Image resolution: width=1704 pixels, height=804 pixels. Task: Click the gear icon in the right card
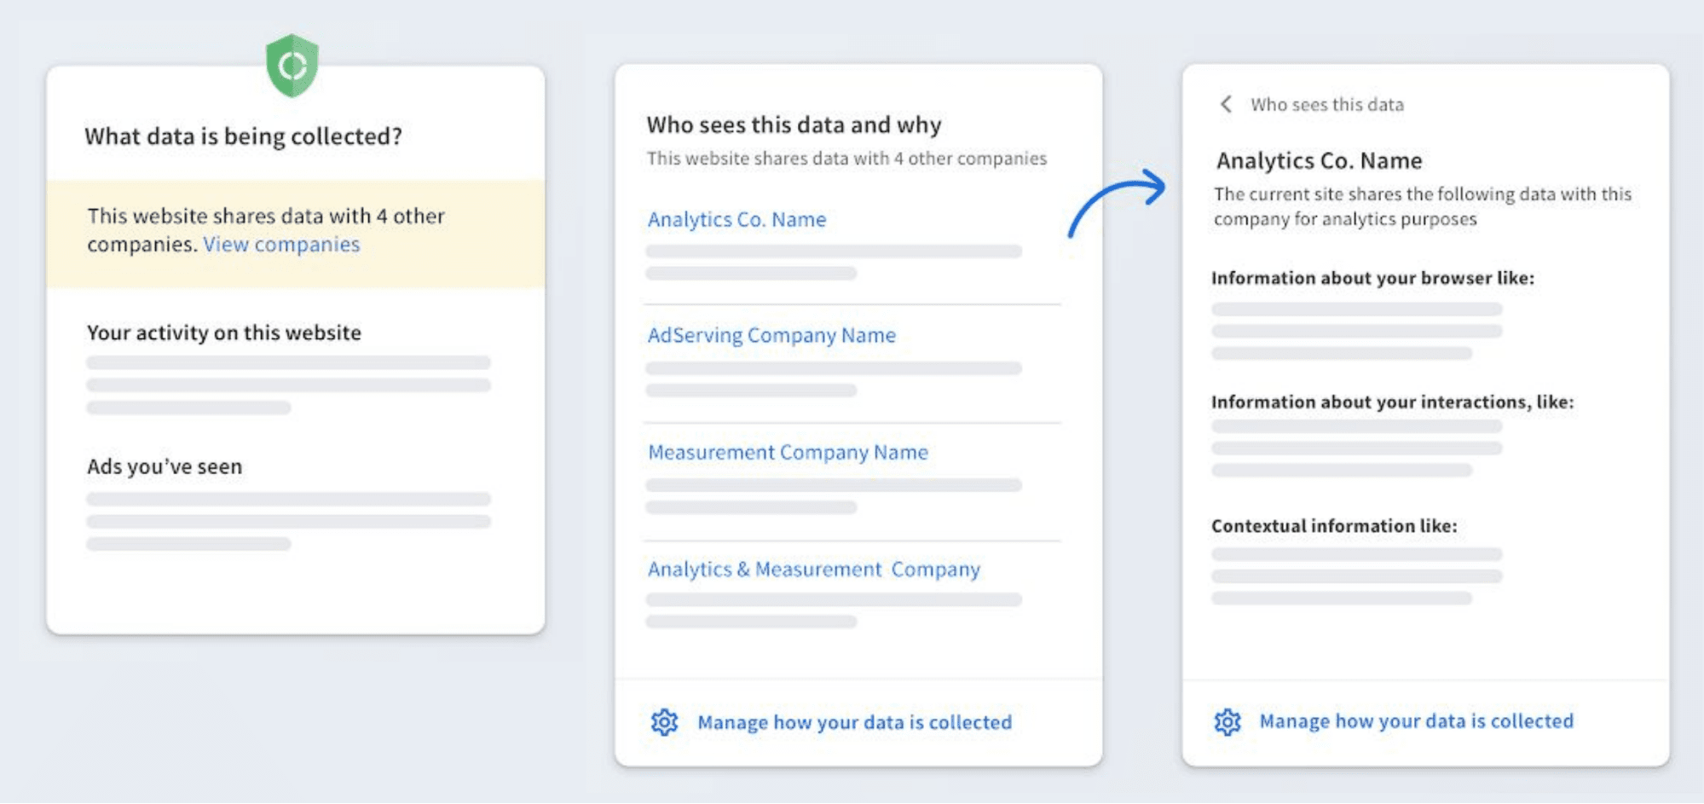pyautogui.click(x=1227, y=721)
